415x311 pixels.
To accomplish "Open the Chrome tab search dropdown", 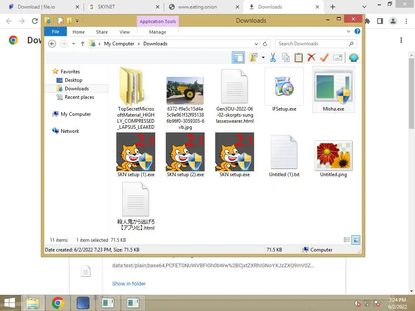I will click(364, 7).
